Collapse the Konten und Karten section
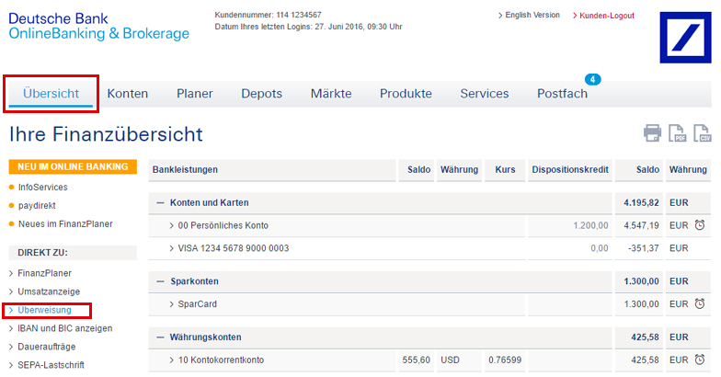The image size is (721, 377). click(160, 202)
